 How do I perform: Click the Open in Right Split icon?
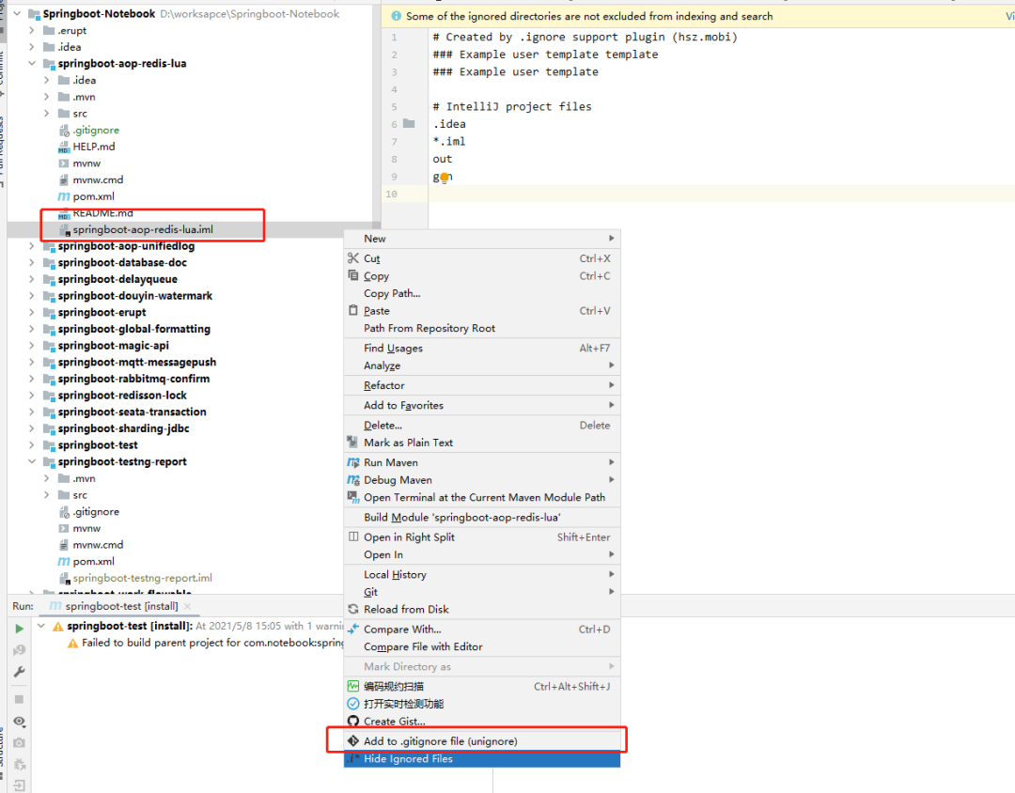352,536
